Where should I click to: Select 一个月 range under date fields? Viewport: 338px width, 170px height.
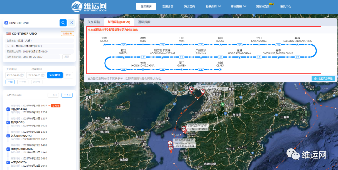point(23,82)
